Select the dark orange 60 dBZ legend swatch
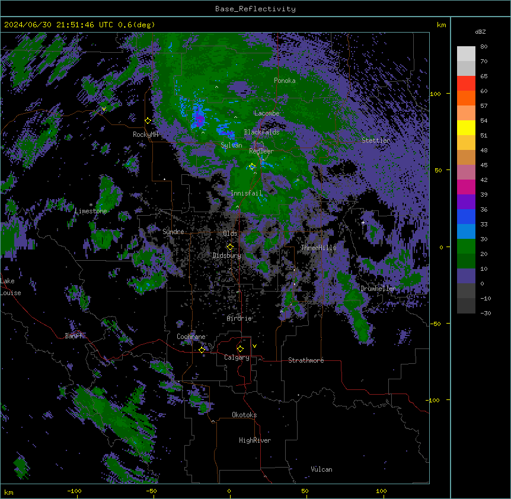The width and height of the screenshot is (511, 499). 466,98
